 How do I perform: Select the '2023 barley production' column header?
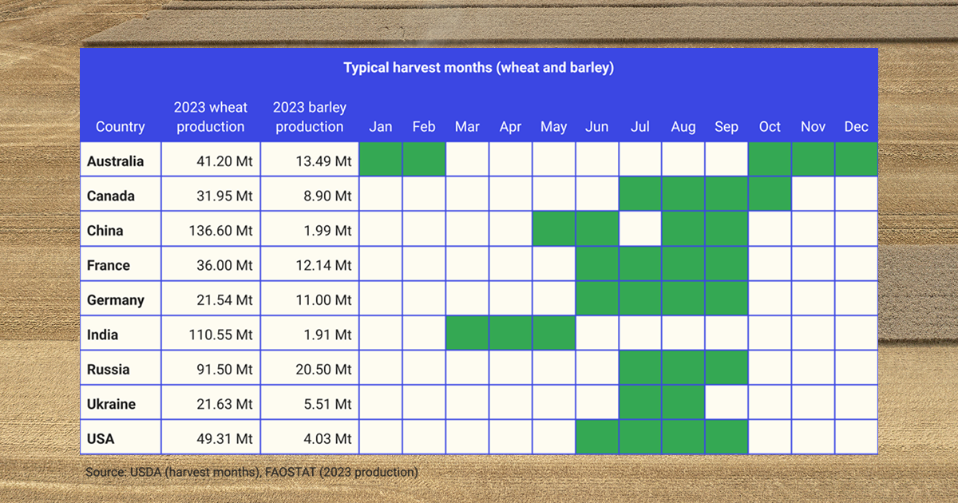(310, 117)
